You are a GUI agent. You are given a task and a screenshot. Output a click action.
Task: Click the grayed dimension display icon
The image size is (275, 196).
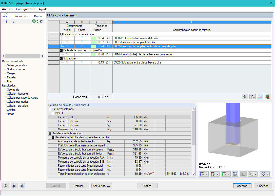tap(243, 174)
